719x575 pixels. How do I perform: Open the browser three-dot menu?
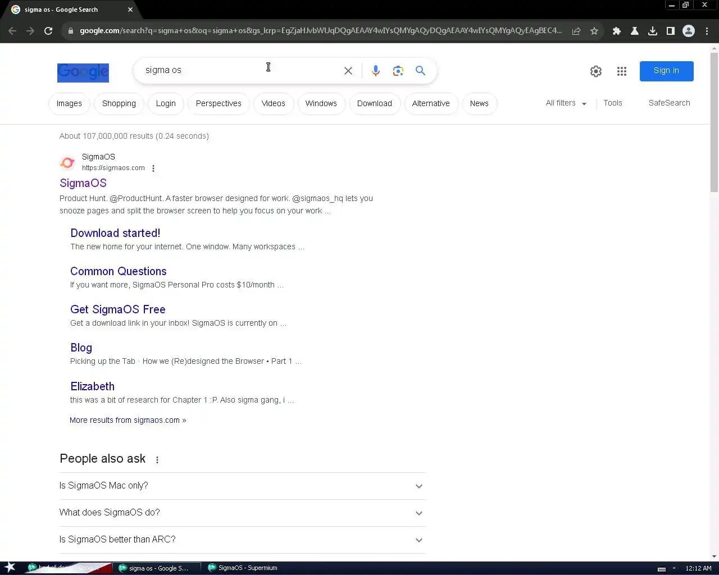coord(707,31)
